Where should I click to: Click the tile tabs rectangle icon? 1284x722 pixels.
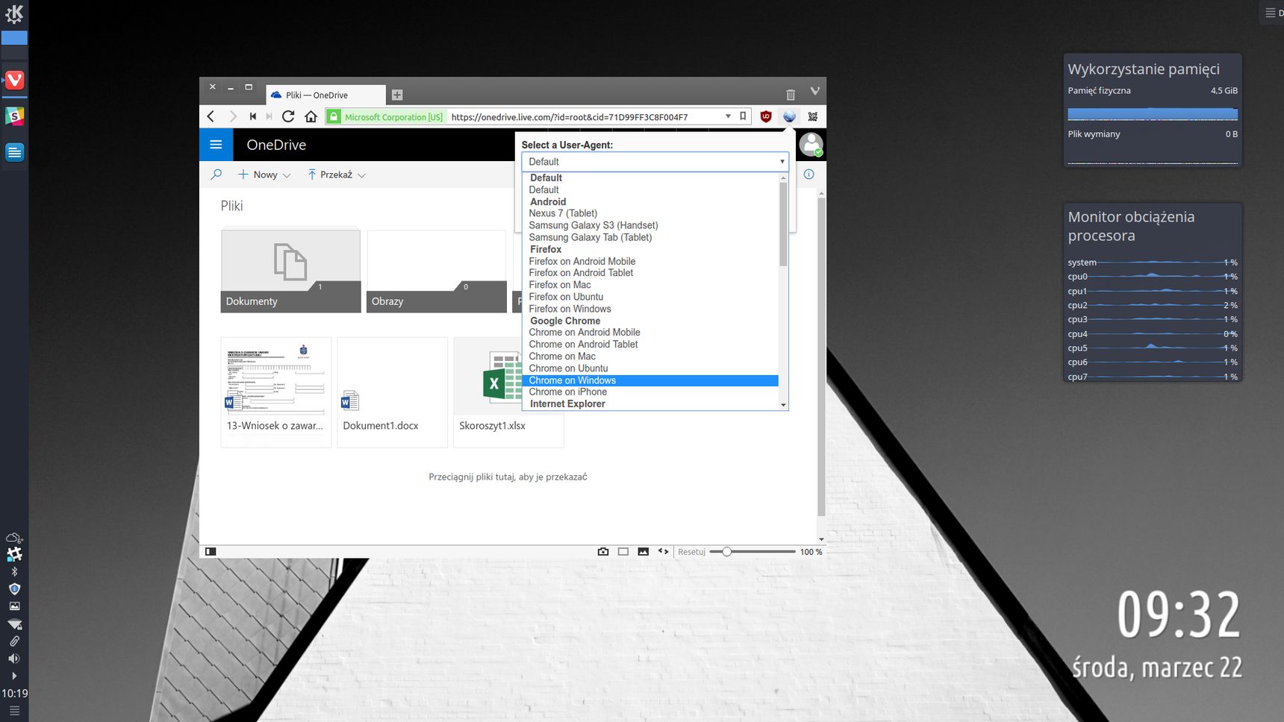tap(623, 552)
